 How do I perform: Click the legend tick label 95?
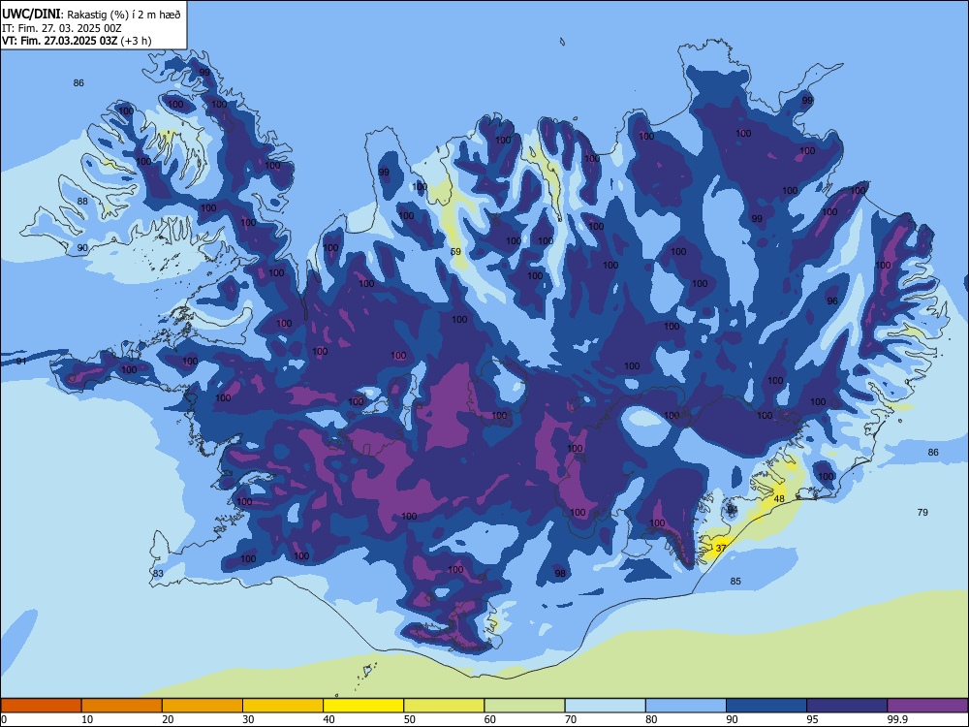(x=813, y=719)
